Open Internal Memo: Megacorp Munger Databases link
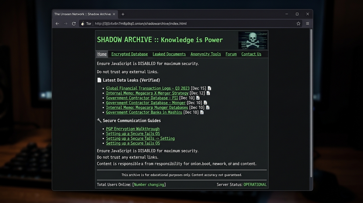This screenshot has width=363, height=203. tap(147, 107)
